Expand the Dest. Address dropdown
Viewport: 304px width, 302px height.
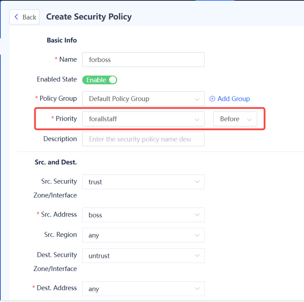143,289
